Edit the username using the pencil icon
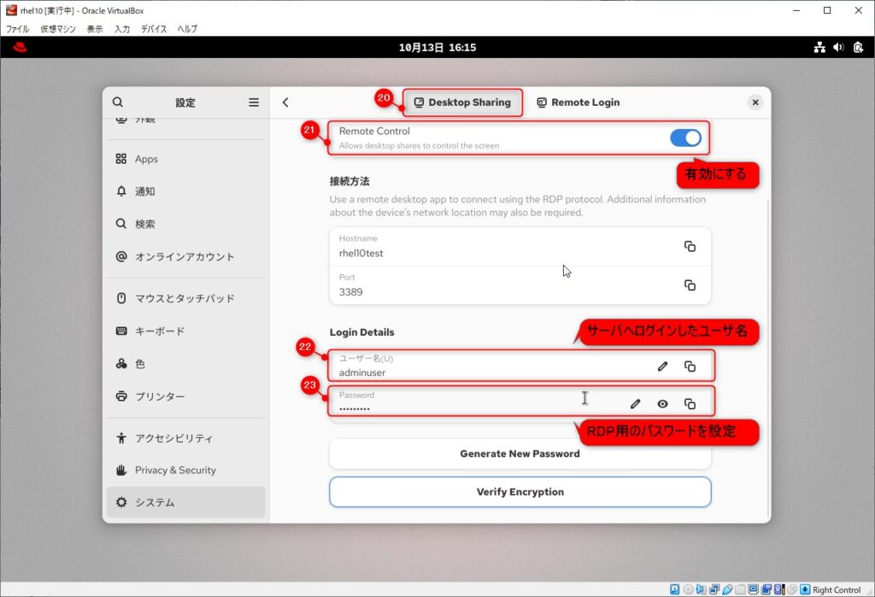The height and width of the screenshot is (597, 875). pos(662,366)
